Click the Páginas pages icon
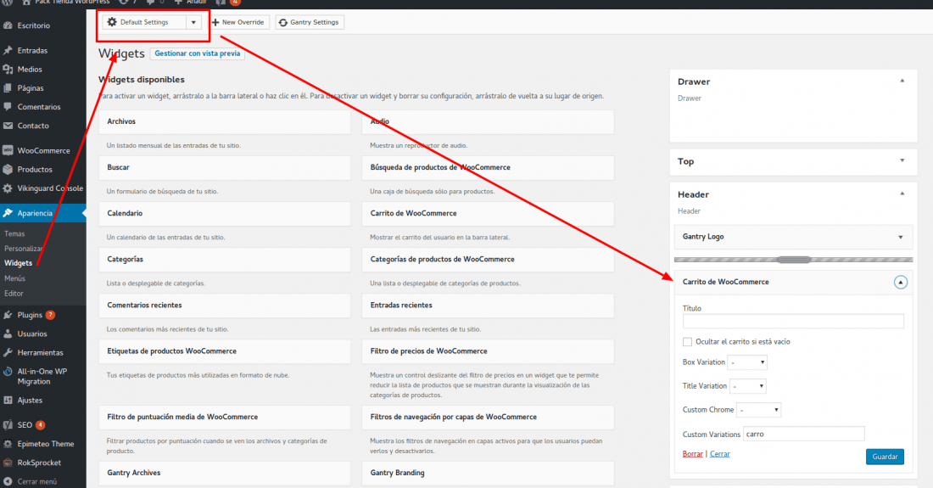 8,88
